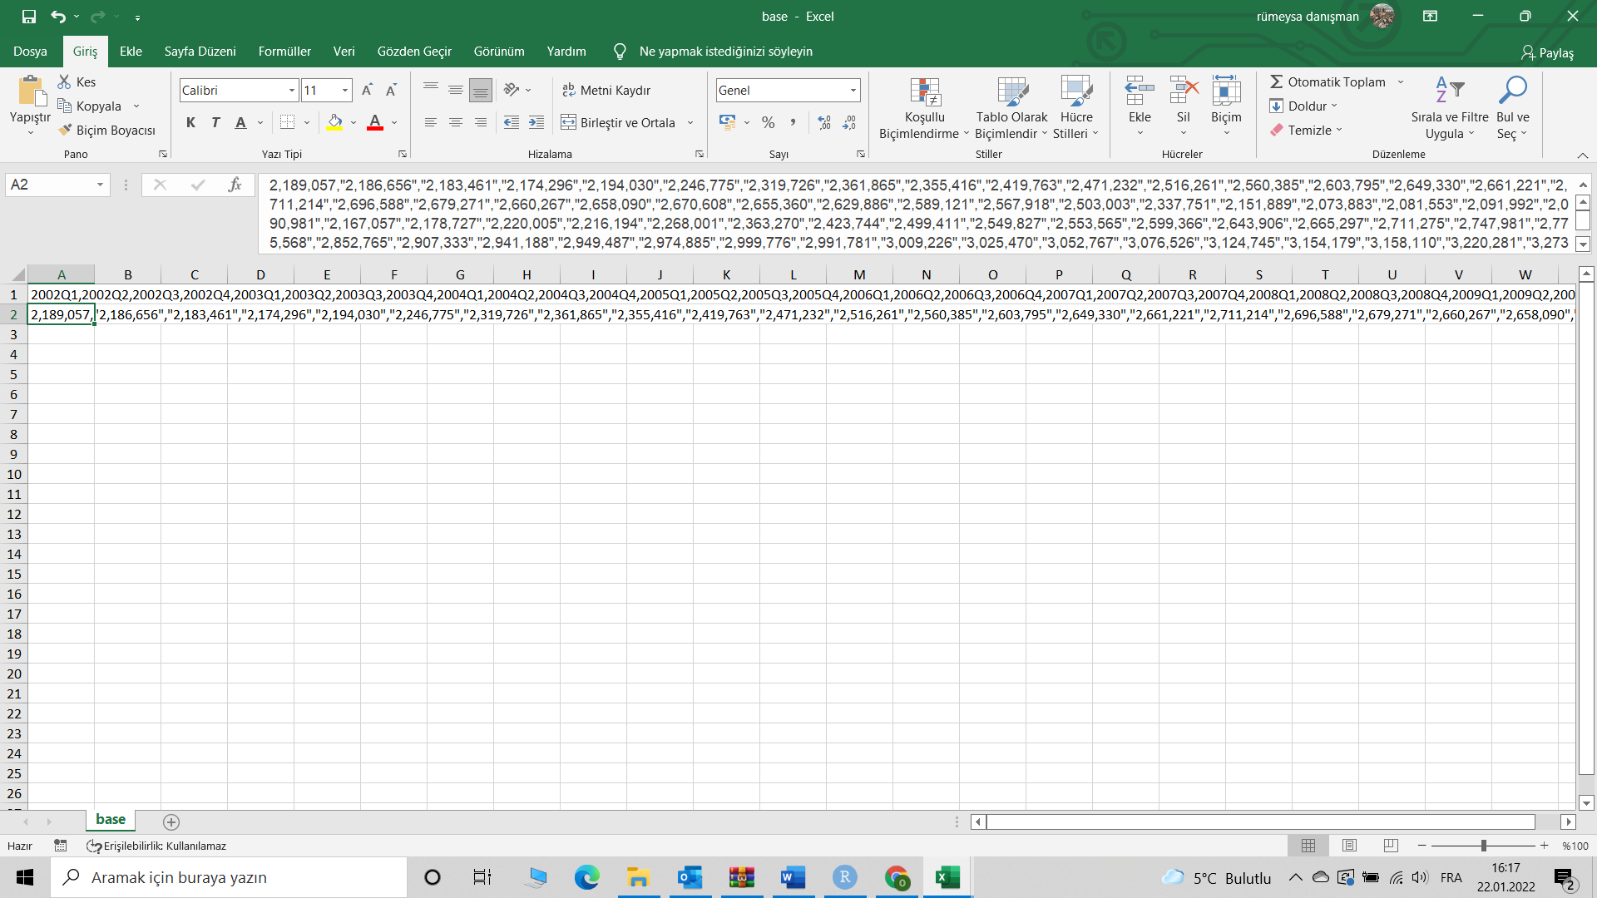Toggle Wrap Text (Metni Kaydır)
The width and height of the screenshot is (1597, 898).
tap(606, 90)
